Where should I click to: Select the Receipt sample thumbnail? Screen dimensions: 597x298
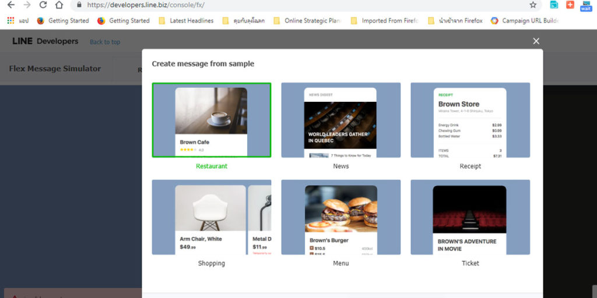pyautogui.click(x=470, y=120)
